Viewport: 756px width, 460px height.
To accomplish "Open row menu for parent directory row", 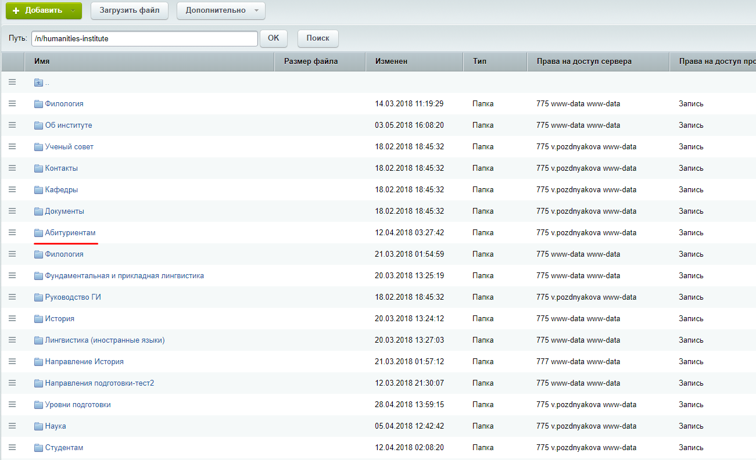I will click(12, 82).
